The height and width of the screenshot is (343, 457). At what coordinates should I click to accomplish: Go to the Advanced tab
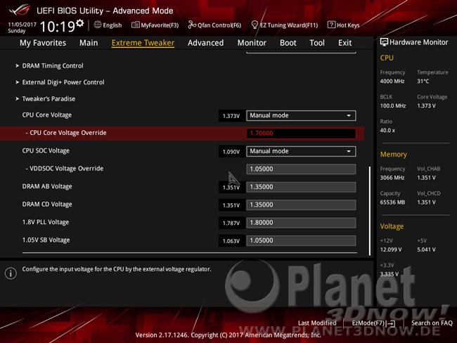click(205, 43)
